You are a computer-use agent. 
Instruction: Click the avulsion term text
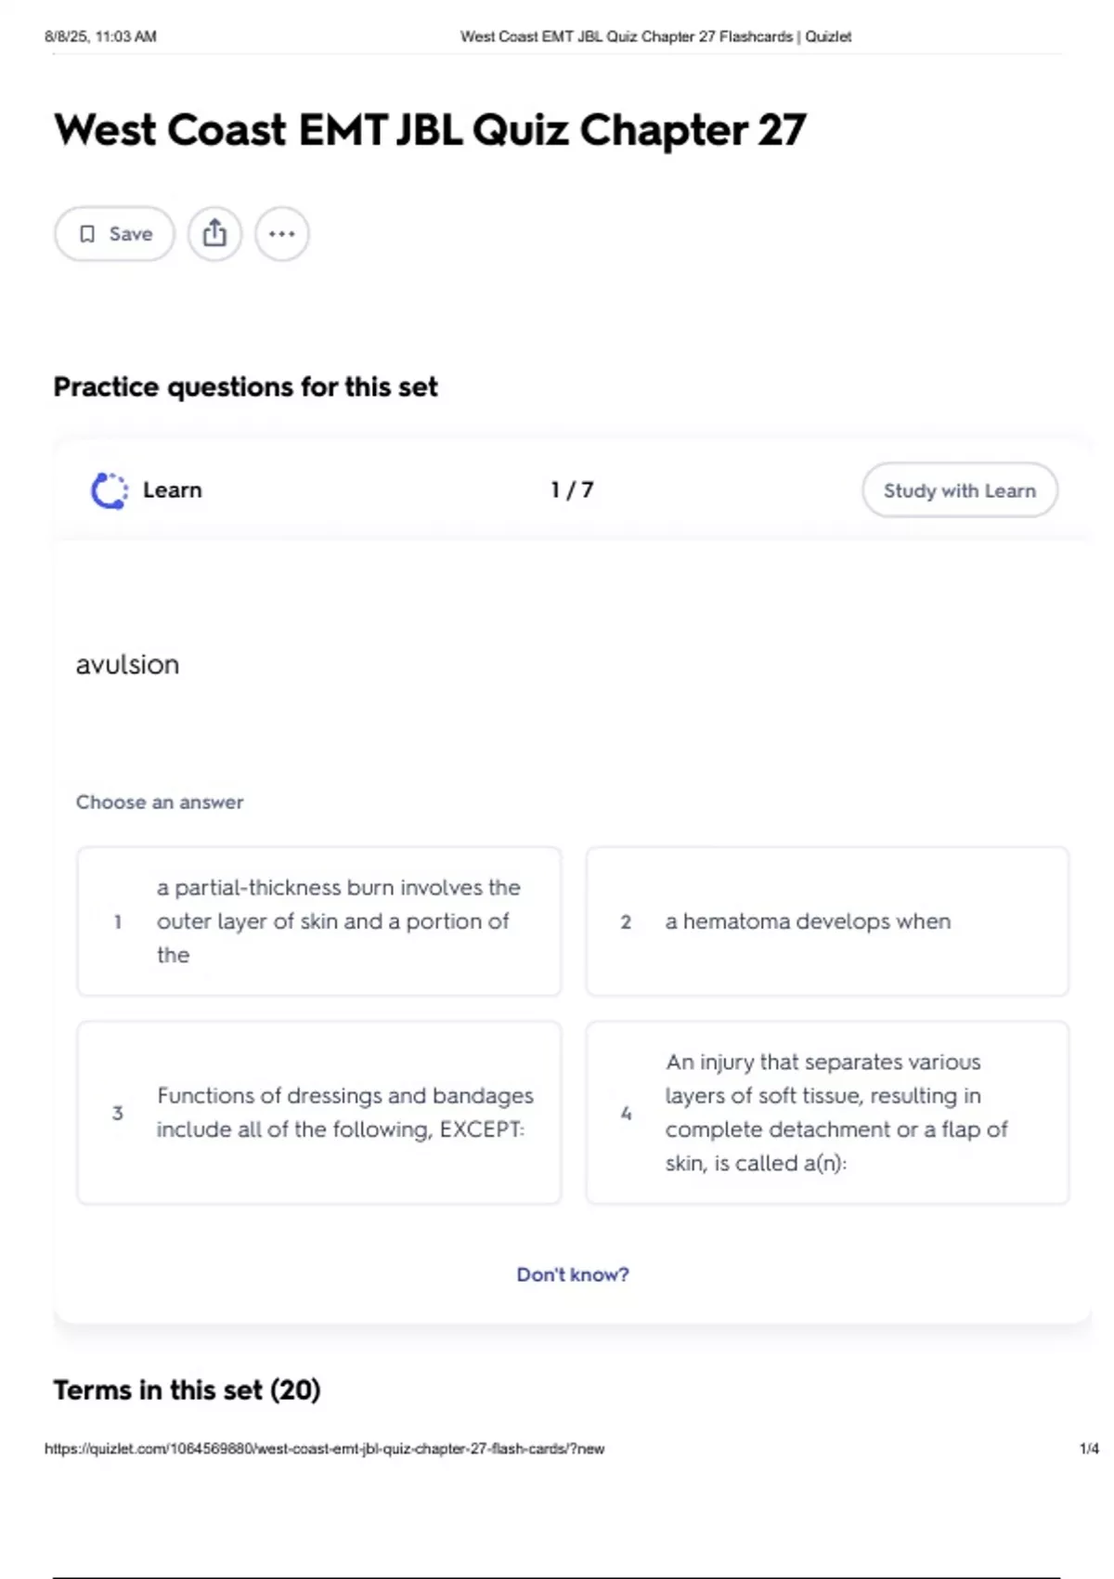pos(127,665)
